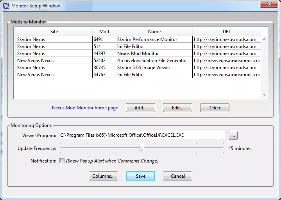This screenshot has height=200, width=281.
Task: Select mod number 6491 cell
Action: pyautogui.click(x=104, y=39)
